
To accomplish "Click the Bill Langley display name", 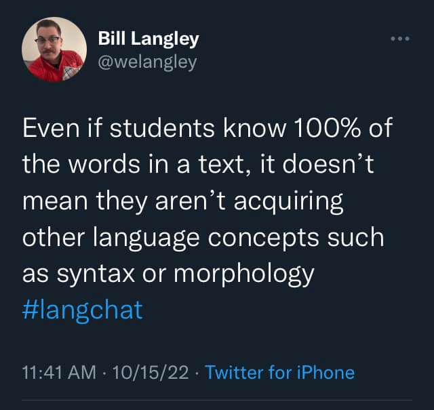I will point(148,39).
